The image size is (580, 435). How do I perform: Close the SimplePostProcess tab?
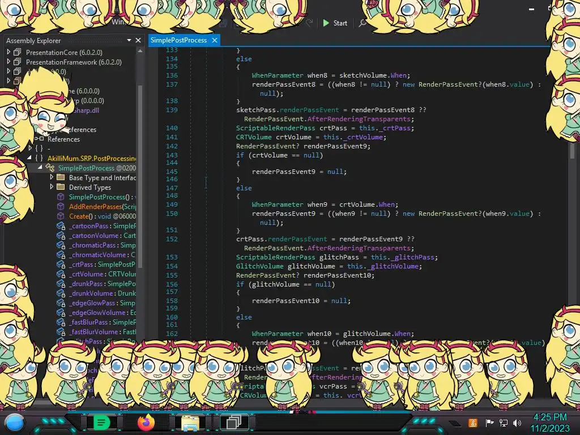215,40
